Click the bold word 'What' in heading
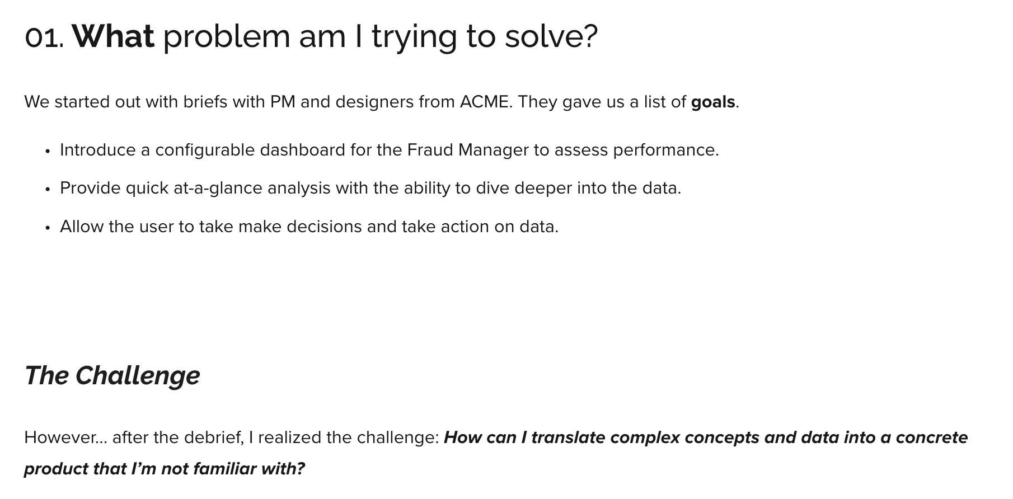1013x499 pixels. point(113,36)
